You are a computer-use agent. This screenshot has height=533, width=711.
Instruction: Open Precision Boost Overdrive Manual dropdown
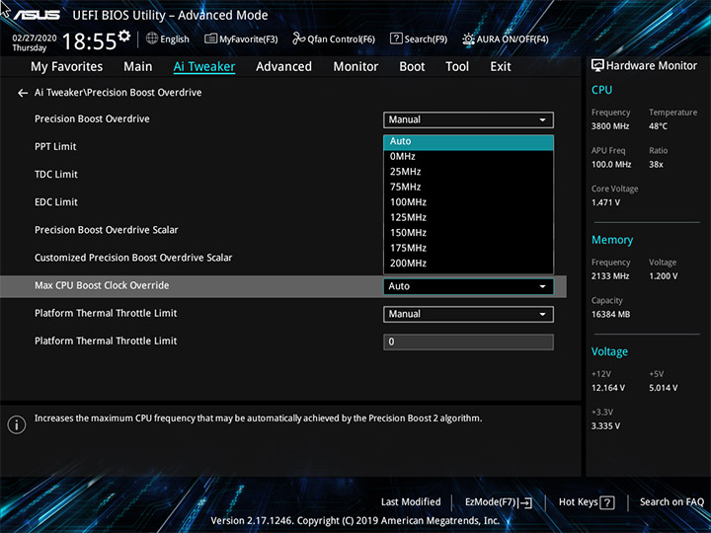468,119
